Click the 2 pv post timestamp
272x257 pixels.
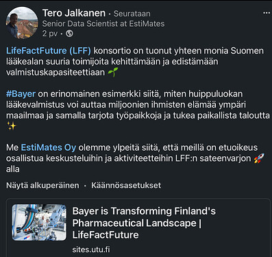[50, 34]
